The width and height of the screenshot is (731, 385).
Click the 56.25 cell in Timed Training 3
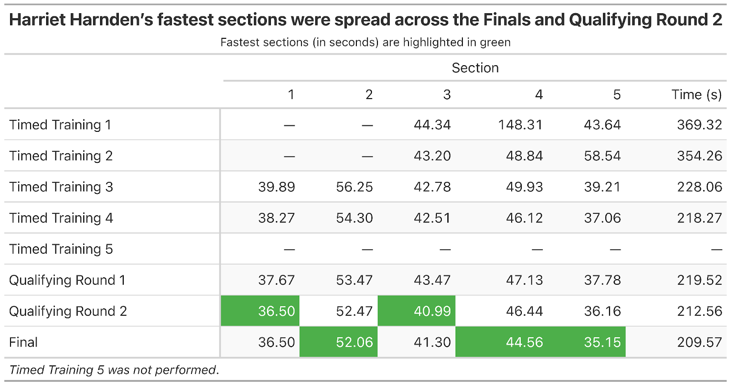[354, 187]
